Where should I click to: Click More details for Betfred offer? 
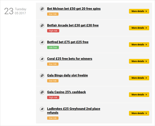tap(139, 45)
